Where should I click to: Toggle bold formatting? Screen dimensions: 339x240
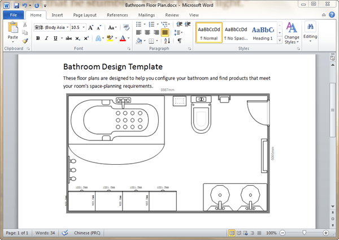click(x=38, y=38)
